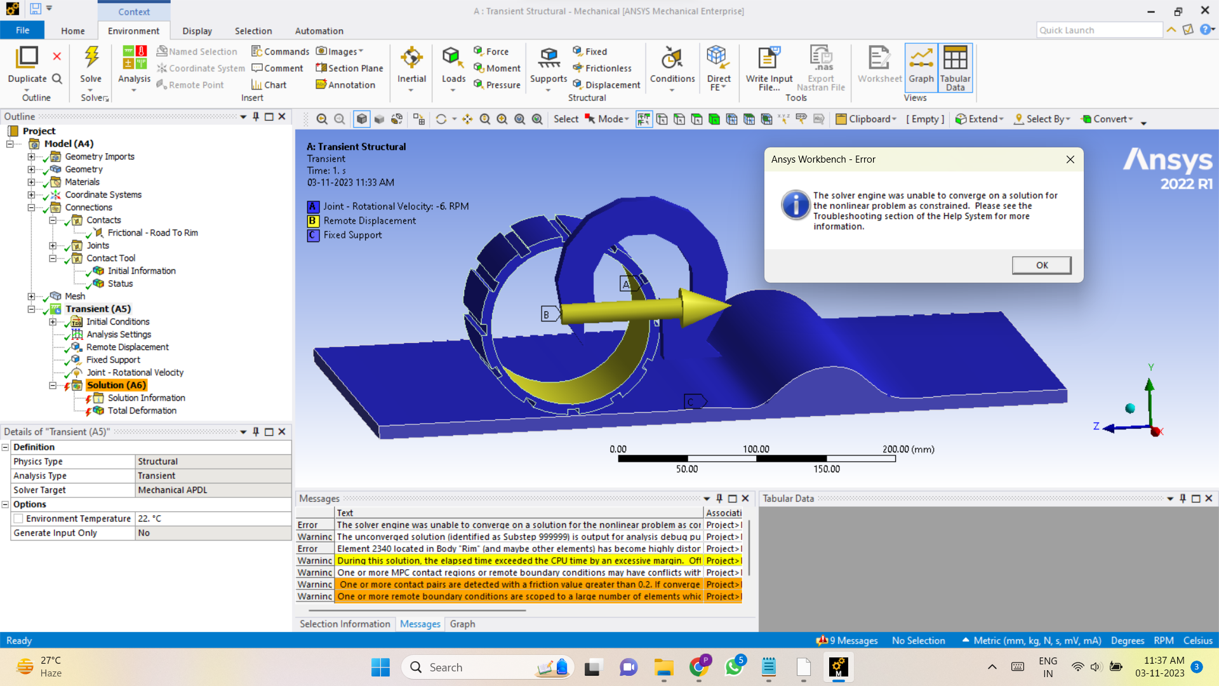
Task: Click the Supports icon
Action: click(549, 57)
